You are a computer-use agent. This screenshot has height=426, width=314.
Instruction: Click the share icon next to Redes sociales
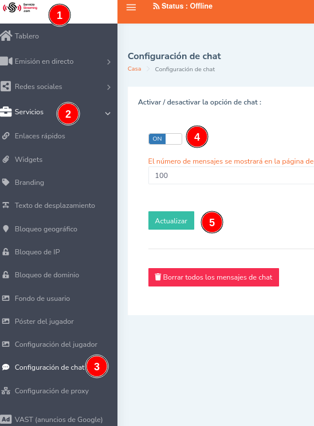6,86
